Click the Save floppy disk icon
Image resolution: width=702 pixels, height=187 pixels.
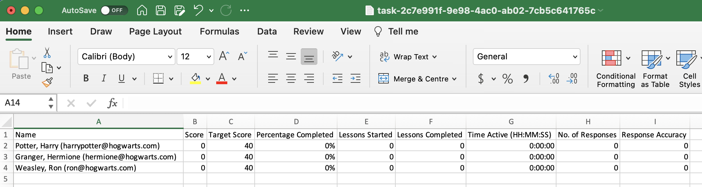click(160, 10)
